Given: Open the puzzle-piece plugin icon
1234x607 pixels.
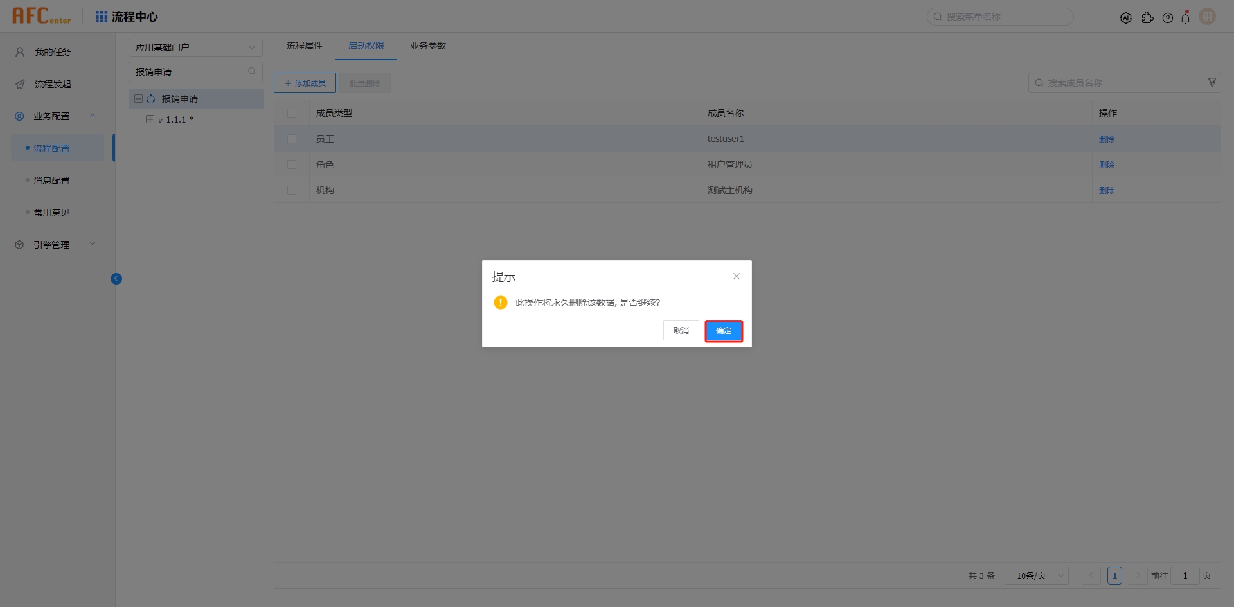Looking at the screenshot, I should (1147, 18).
